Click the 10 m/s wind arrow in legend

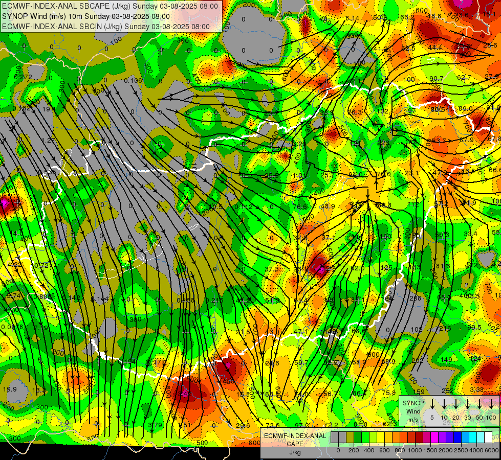pos(444,404)
